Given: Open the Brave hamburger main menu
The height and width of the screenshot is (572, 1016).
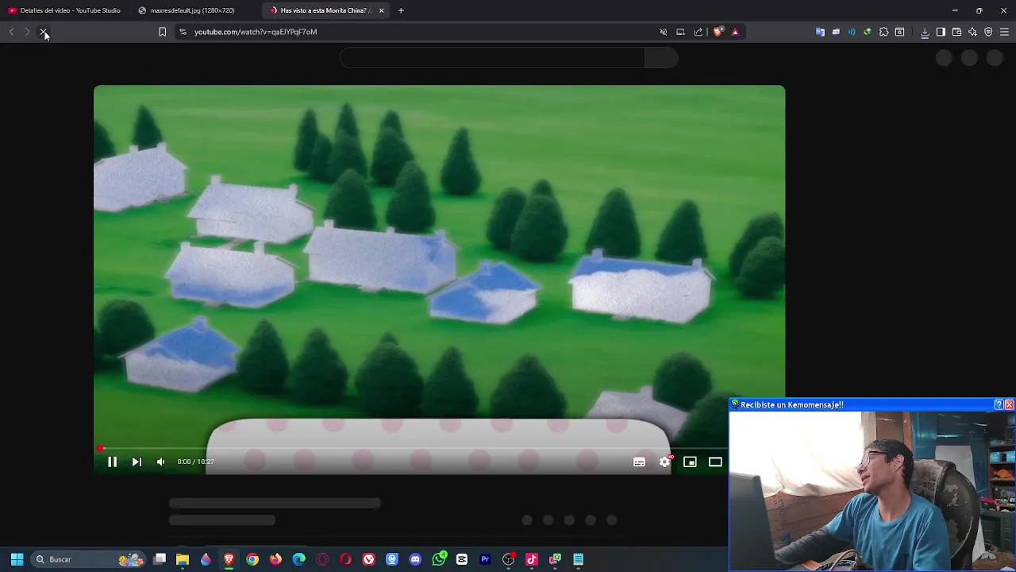Looking at the screenshot, I should tap(1004, 32).
